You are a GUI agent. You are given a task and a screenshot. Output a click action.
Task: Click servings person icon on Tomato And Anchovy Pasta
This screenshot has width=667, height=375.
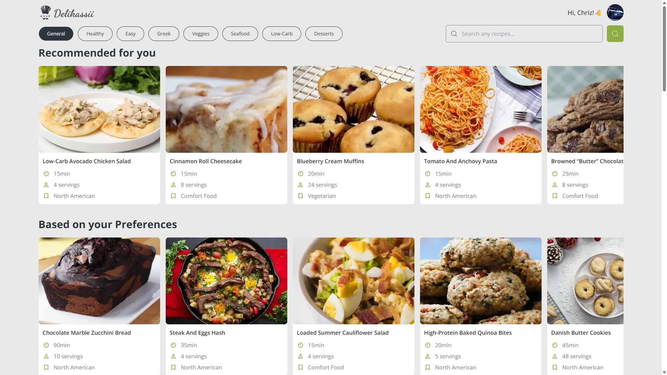point(428,185)
